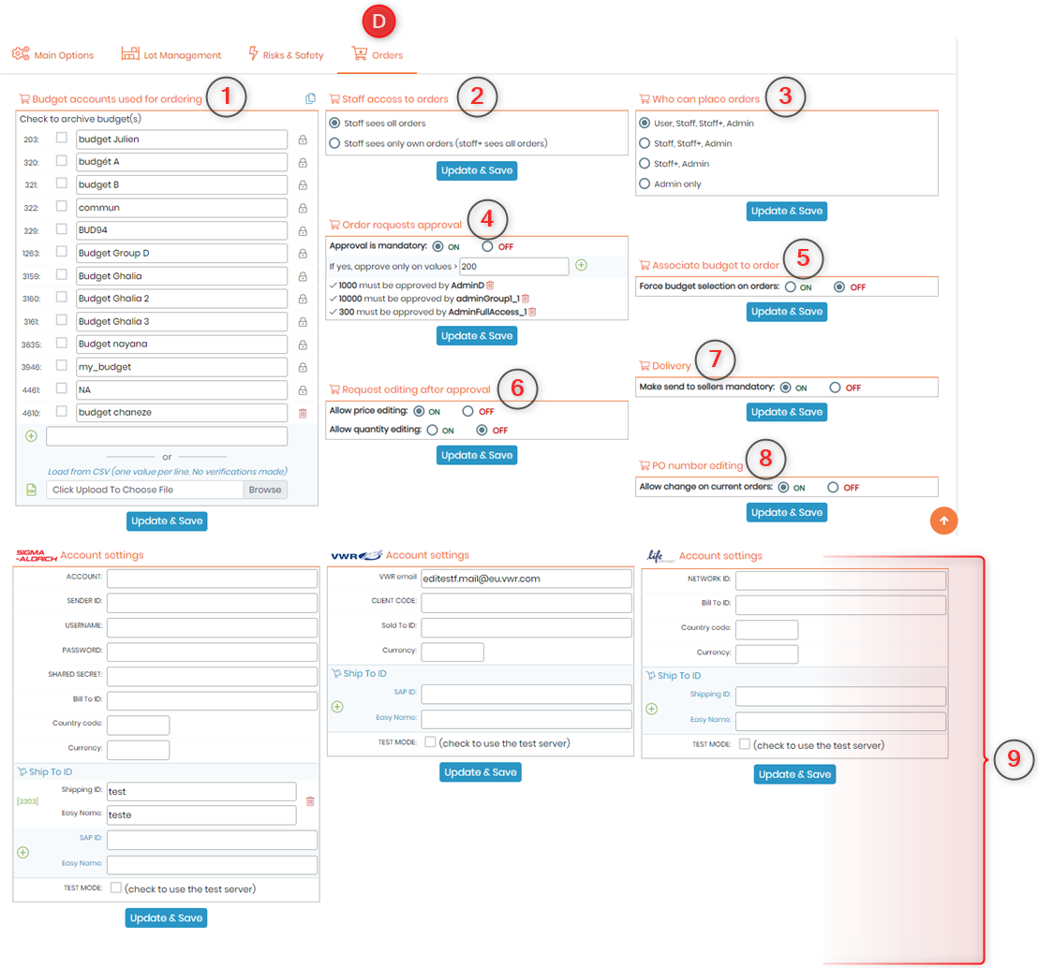Click lock icon for Budget nayana
The height and width of the screenshot is (968, 1038).
pyautogui.click(x=303, y=345)
